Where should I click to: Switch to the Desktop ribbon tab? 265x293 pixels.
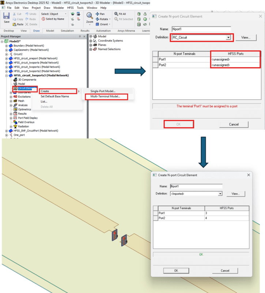point(9,31)
